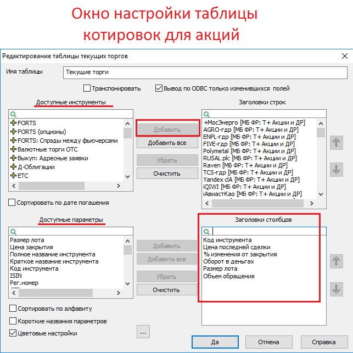Expand FORTS: Спрэды между фьючерсами node
353x353 pixels.
click(13, 140)
